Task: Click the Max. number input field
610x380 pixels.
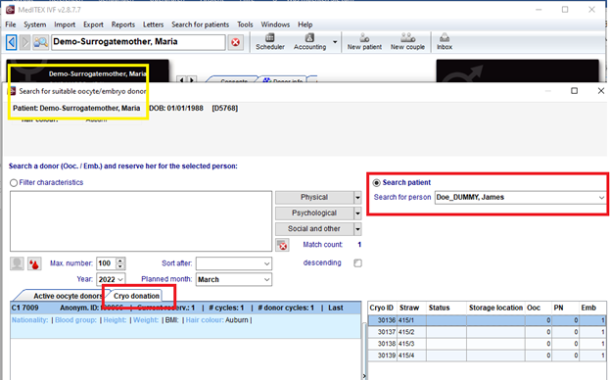Action: [106, 263]
